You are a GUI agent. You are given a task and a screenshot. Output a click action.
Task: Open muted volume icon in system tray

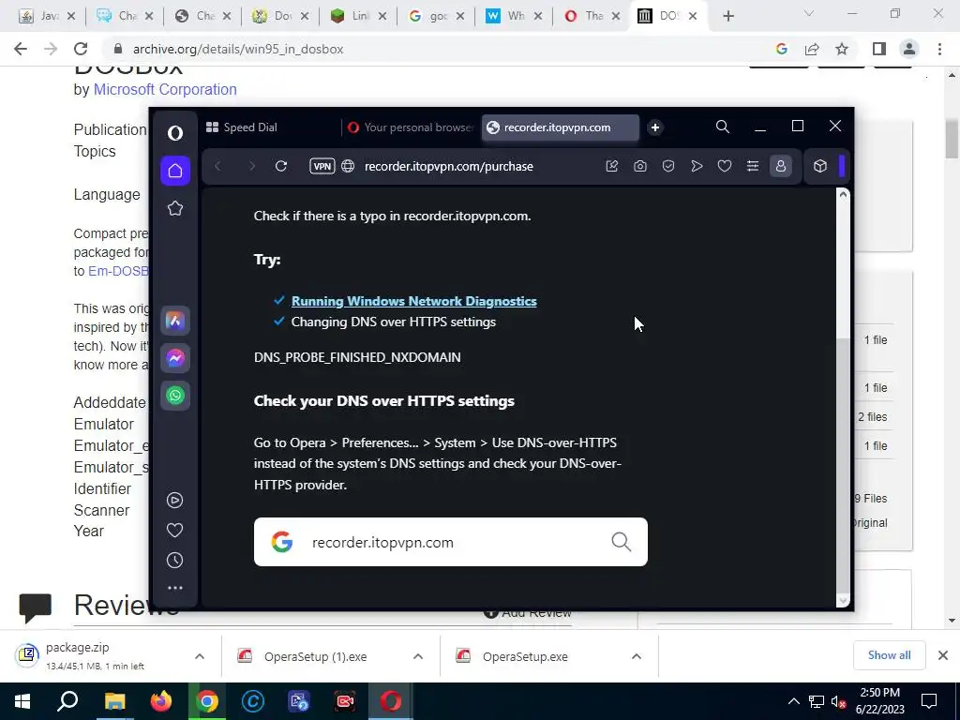pyautogui.click(x=839, y=701)
